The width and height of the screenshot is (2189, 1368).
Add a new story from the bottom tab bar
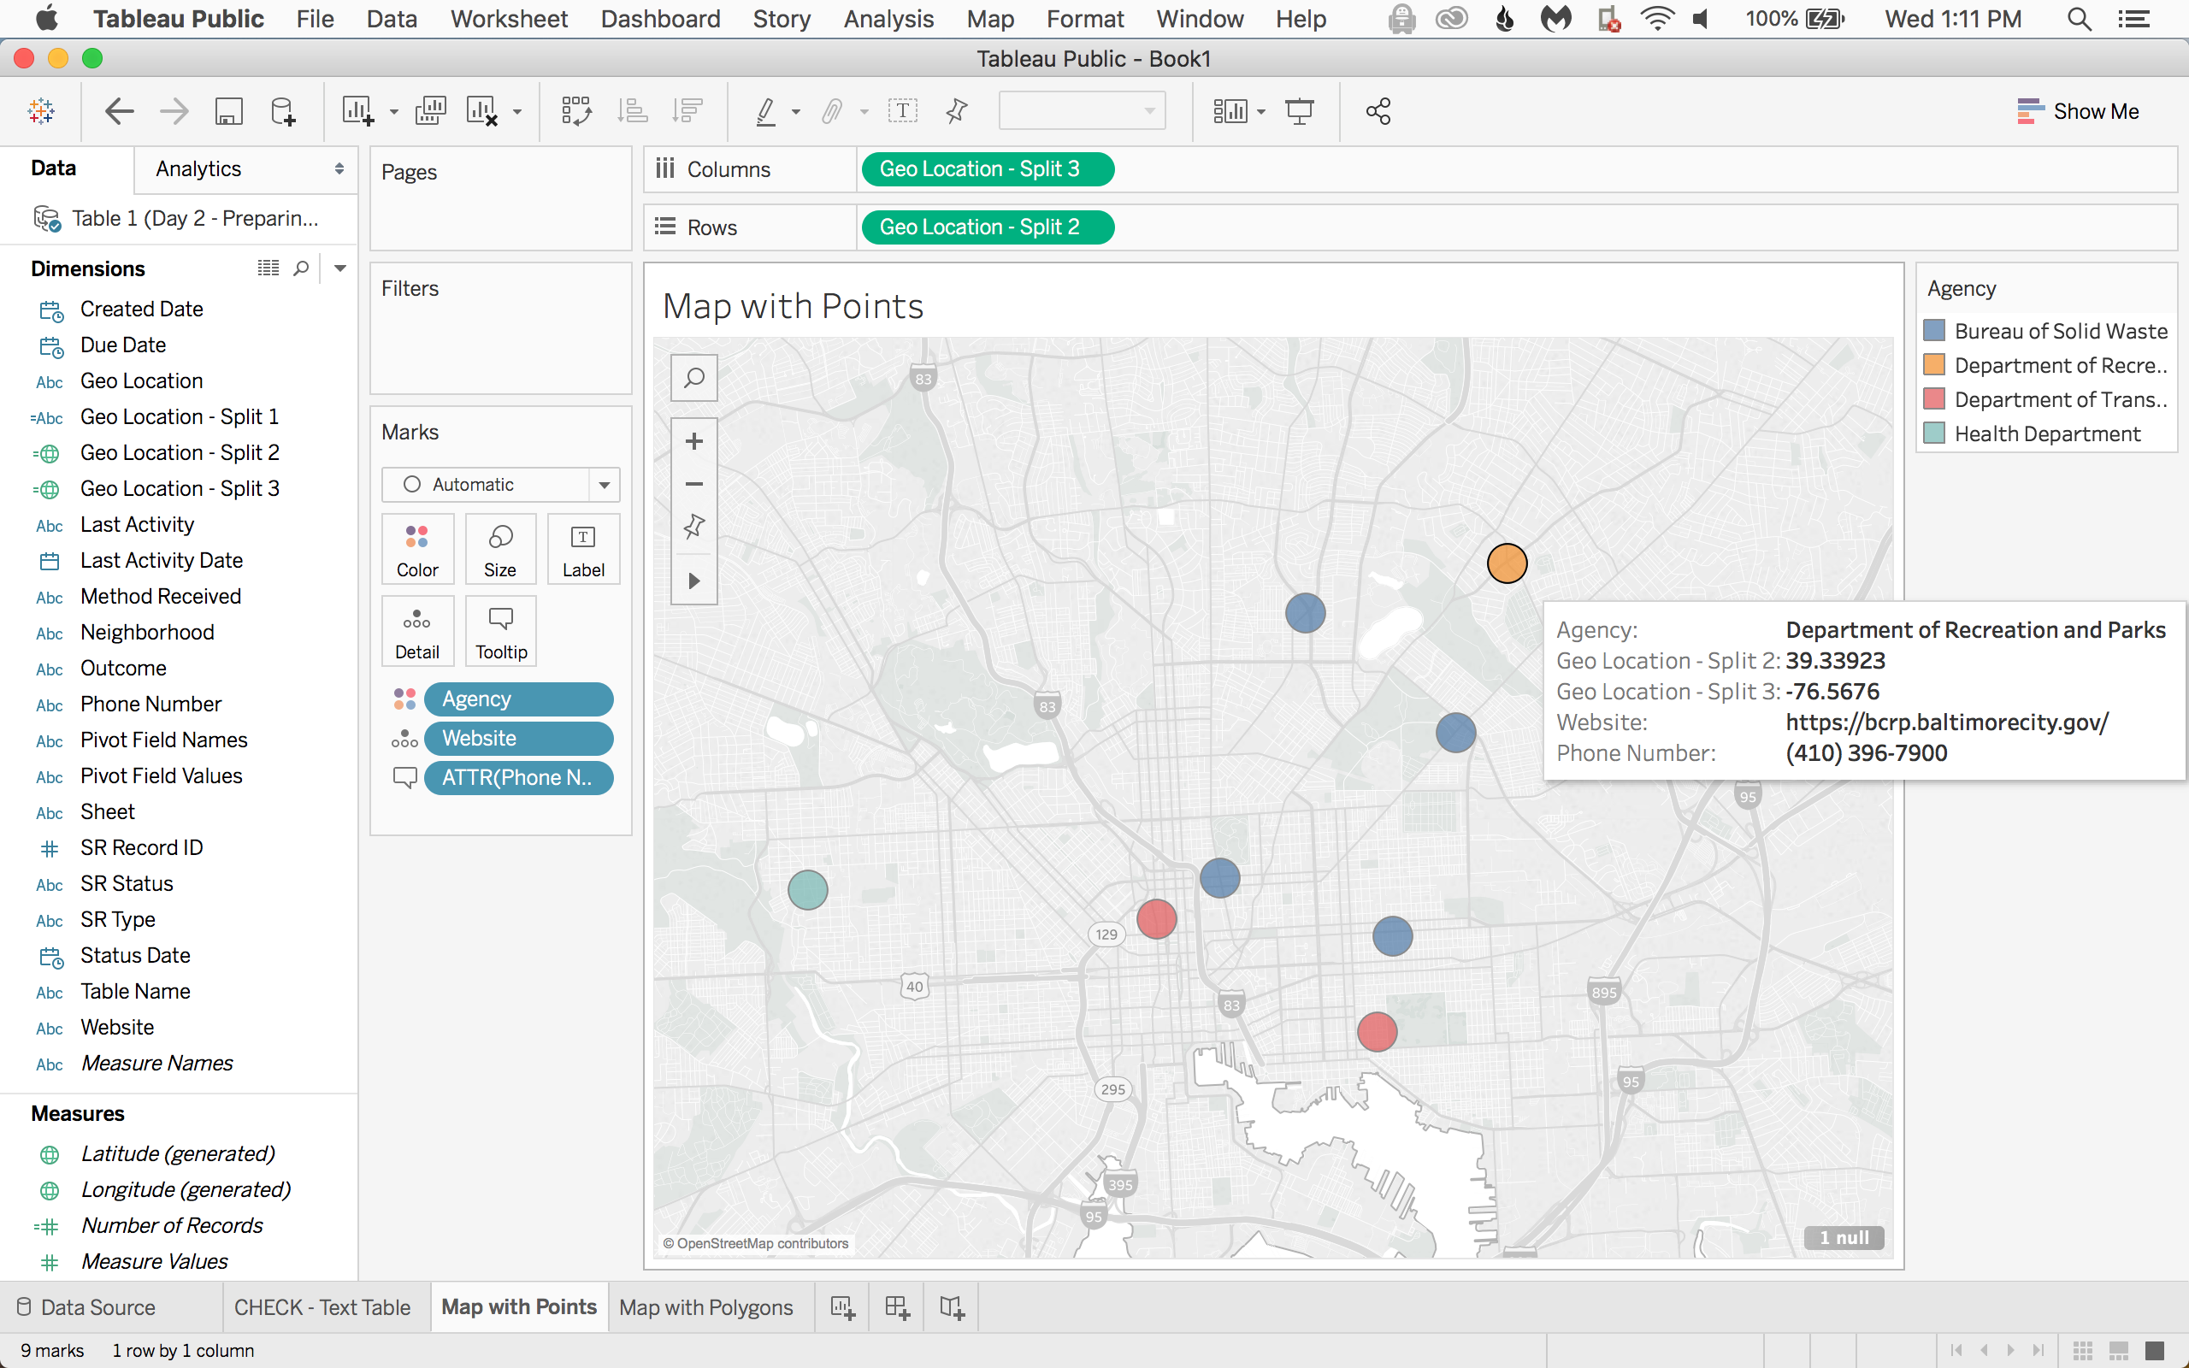(952, 1307)
